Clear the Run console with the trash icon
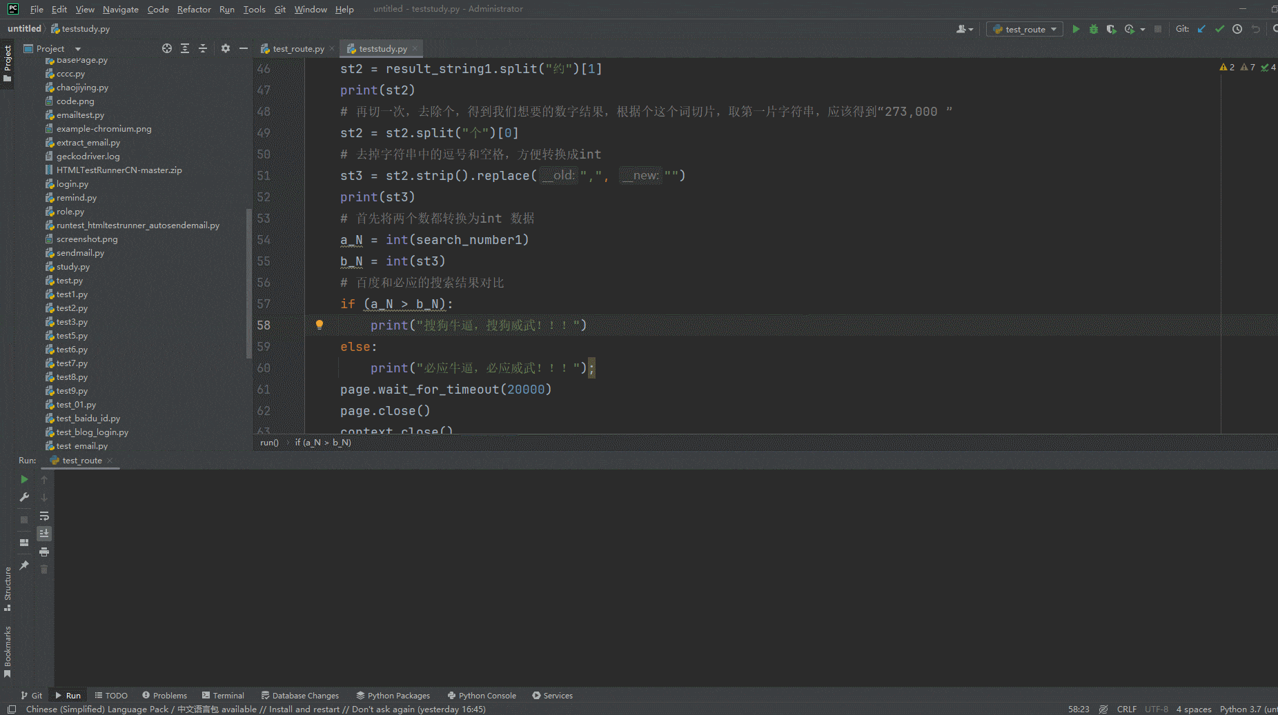 44,569
